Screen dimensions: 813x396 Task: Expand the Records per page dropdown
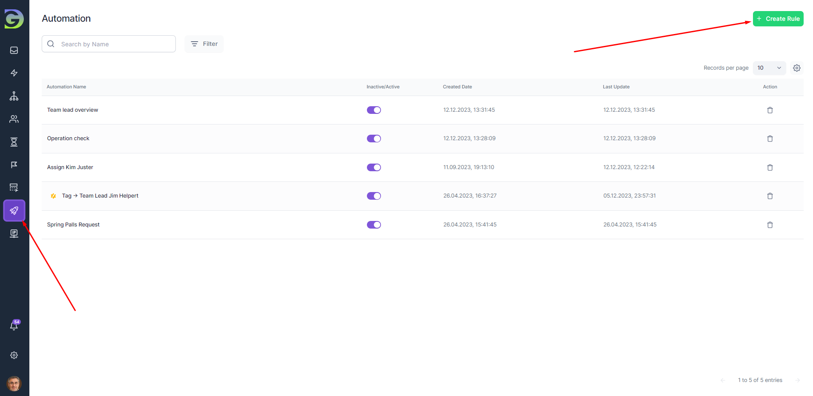[x=769, y=68]
